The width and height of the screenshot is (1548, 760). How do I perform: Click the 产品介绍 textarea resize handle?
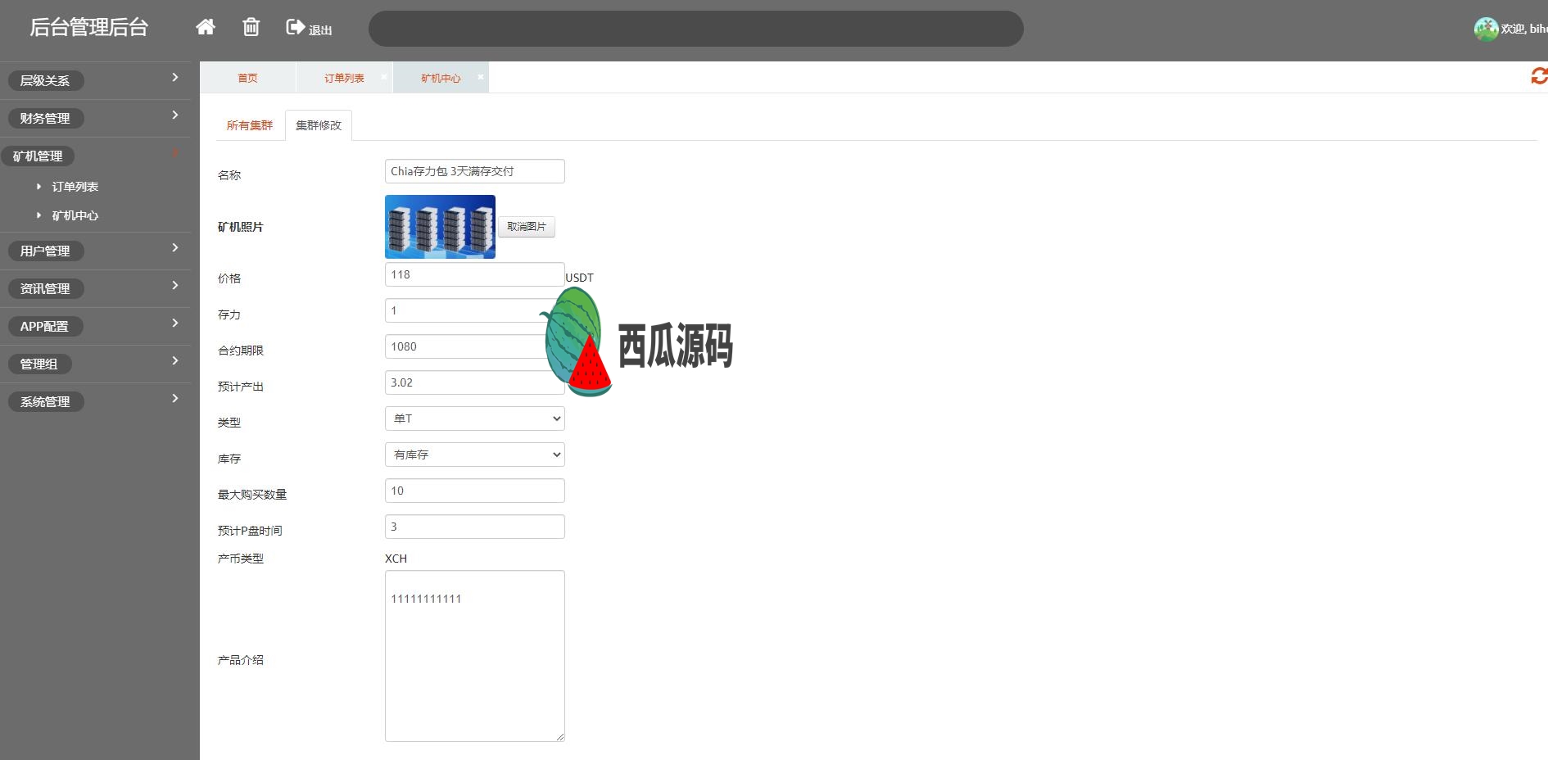point(560,737)
